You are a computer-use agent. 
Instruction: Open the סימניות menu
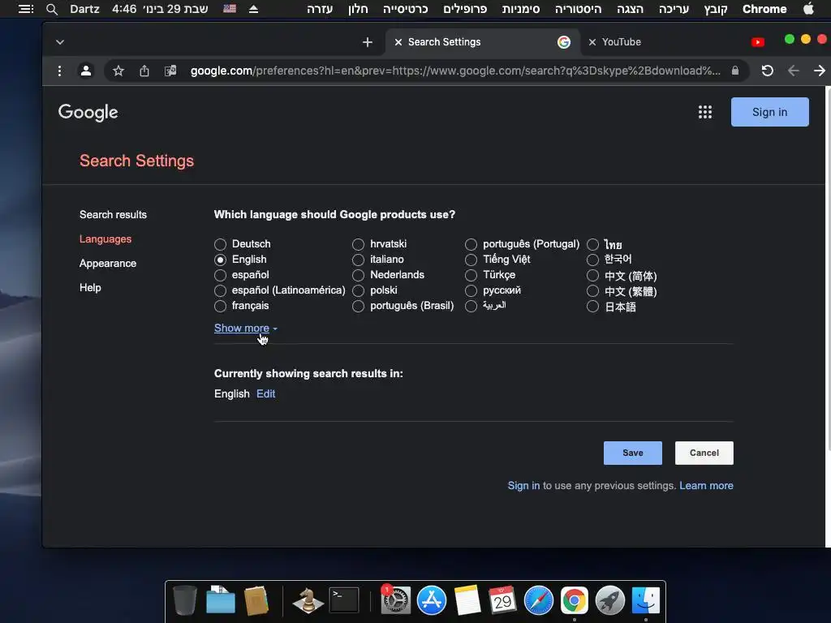[x=521, y=8]
